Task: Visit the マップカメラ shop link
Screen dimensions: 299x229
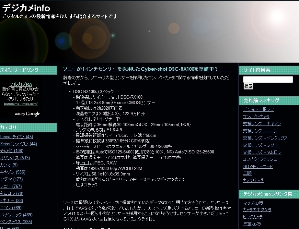Action: coord(253,203)
